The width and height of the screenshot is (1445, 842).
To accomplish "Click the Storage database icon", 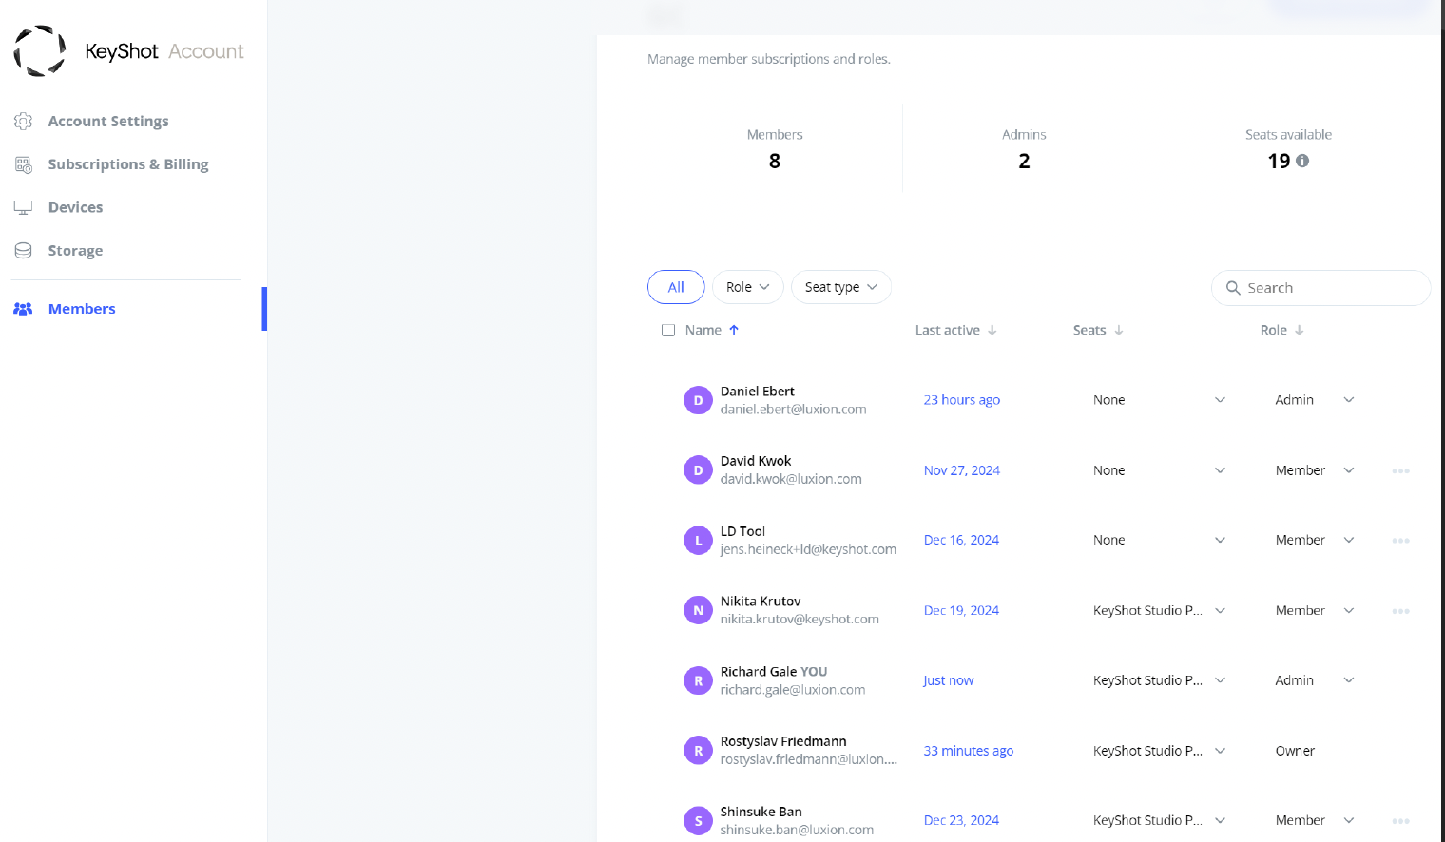I will 24,250.
